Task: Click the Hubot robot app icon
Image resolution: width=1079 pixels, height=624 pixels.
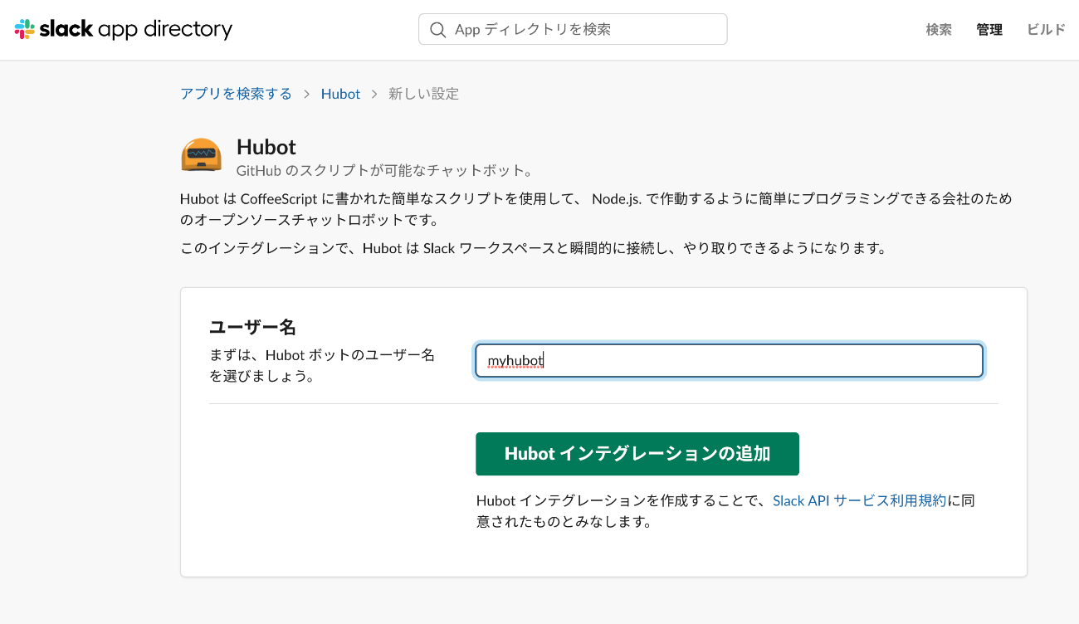Action: pos(202,155)
